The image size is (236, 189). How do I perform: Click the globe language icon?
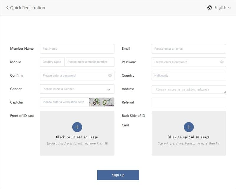pos(210,8)
